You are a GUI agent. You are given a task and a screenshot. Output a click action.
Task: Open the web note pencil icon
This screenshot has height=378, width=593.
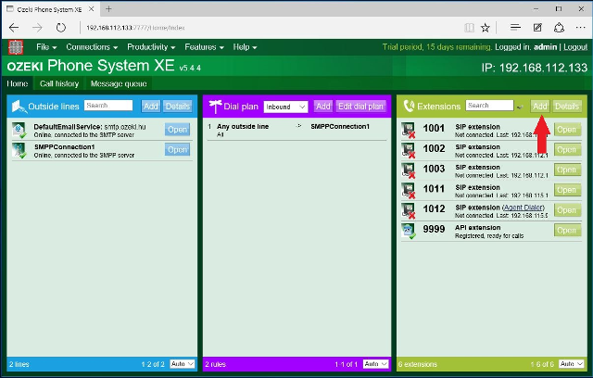tap(537, 27)
